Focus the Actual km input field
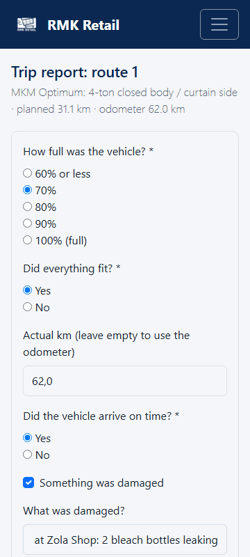 click(x=125, y=381)
